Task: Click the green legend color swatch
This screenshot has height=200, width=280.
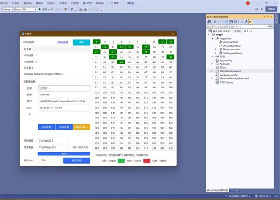Action: pyautogui.click(x=121, y=161)
